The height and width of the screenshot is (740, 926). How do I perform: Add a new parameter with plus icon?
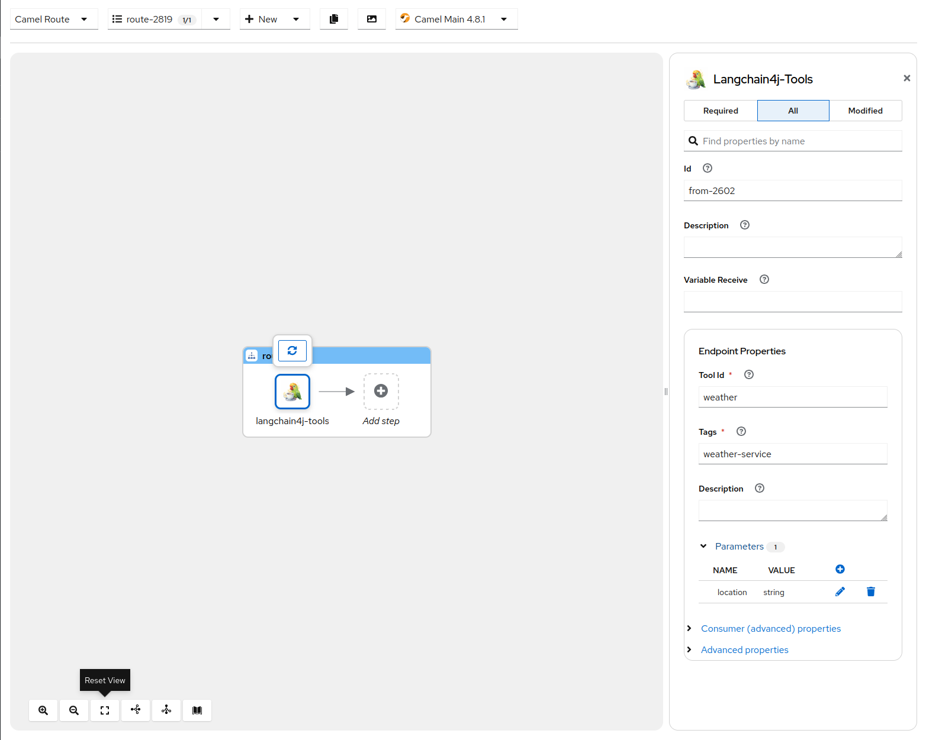840,569
